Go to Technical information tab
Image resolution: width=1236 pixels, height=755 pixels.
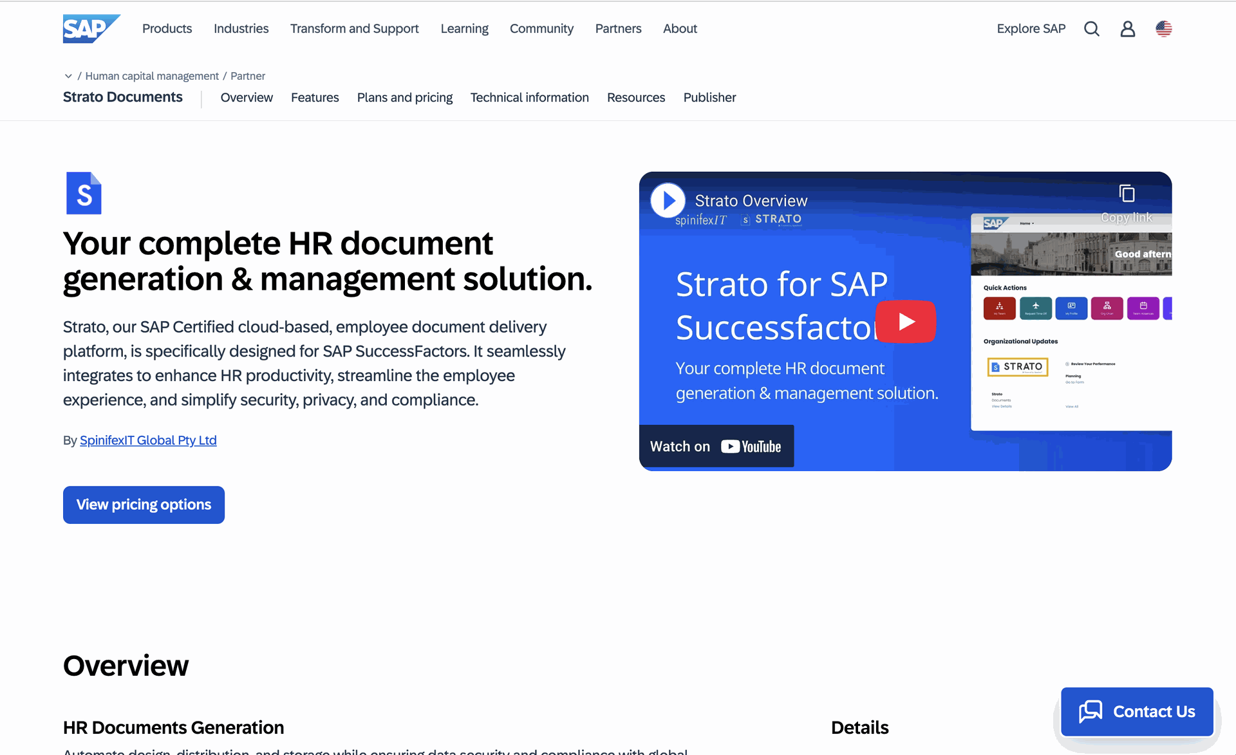[529, 97]
